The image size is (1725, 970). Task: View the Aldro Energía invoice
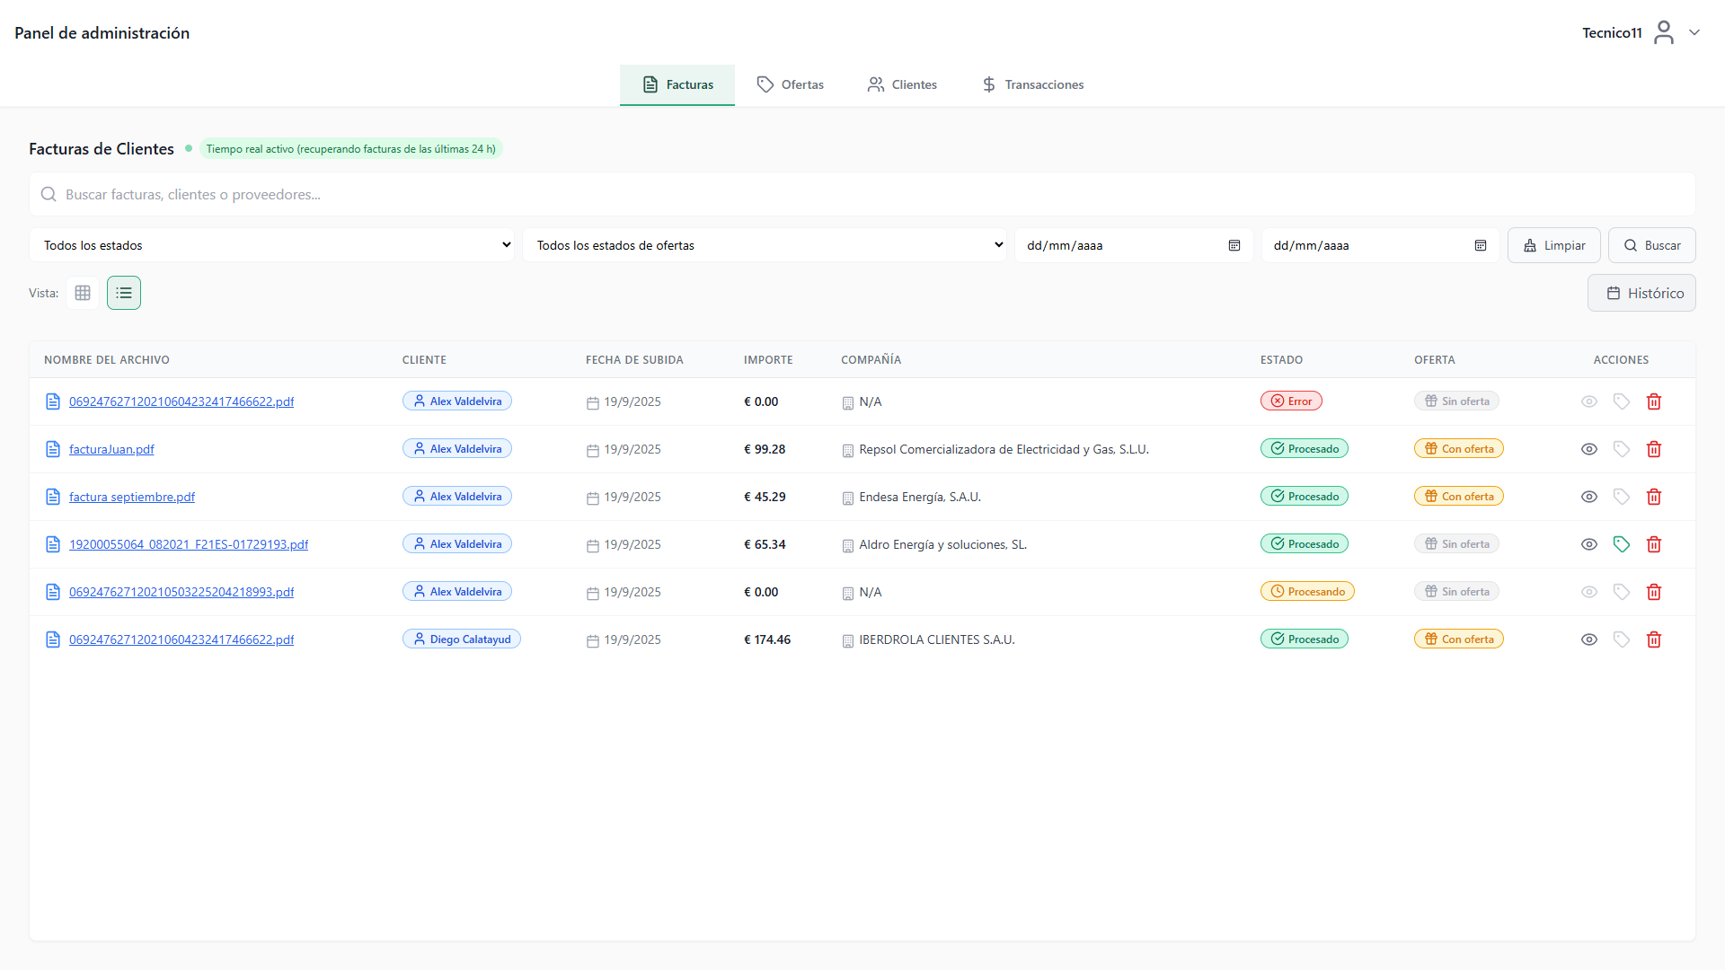coord(1589,544)
